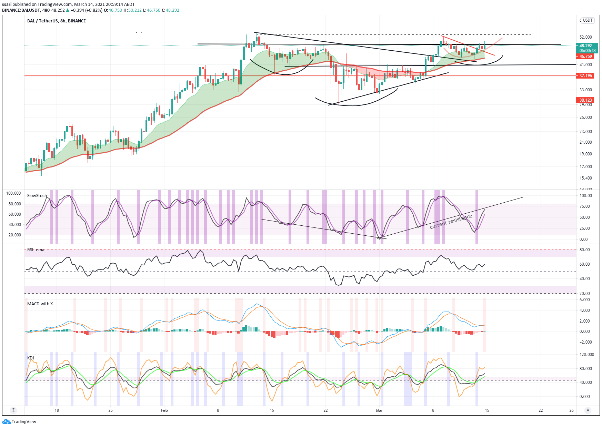Click the 80.00 value on RSI scale

point(585,250)
